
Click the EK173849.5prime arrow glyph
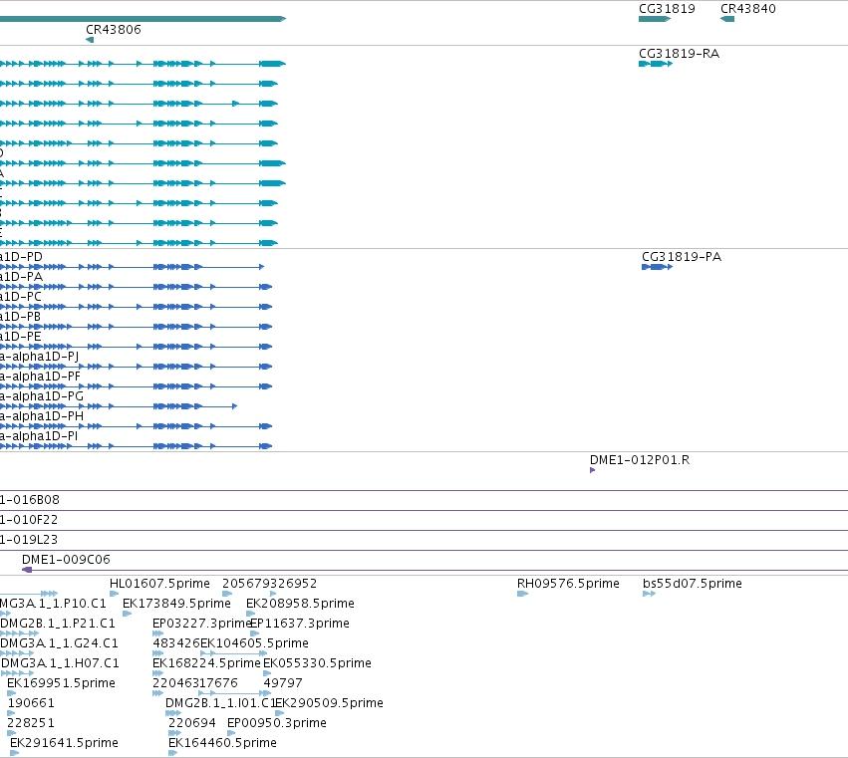[x=128, y=614]
